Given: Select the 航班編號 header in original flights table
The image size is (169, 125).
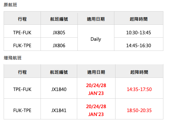Looking at the screenshot, I should tap(59, 19).
